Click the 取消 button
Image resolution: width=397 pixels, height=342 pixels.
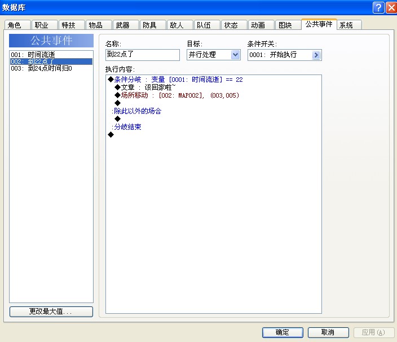pyautogui.click(x=328, y=332)
